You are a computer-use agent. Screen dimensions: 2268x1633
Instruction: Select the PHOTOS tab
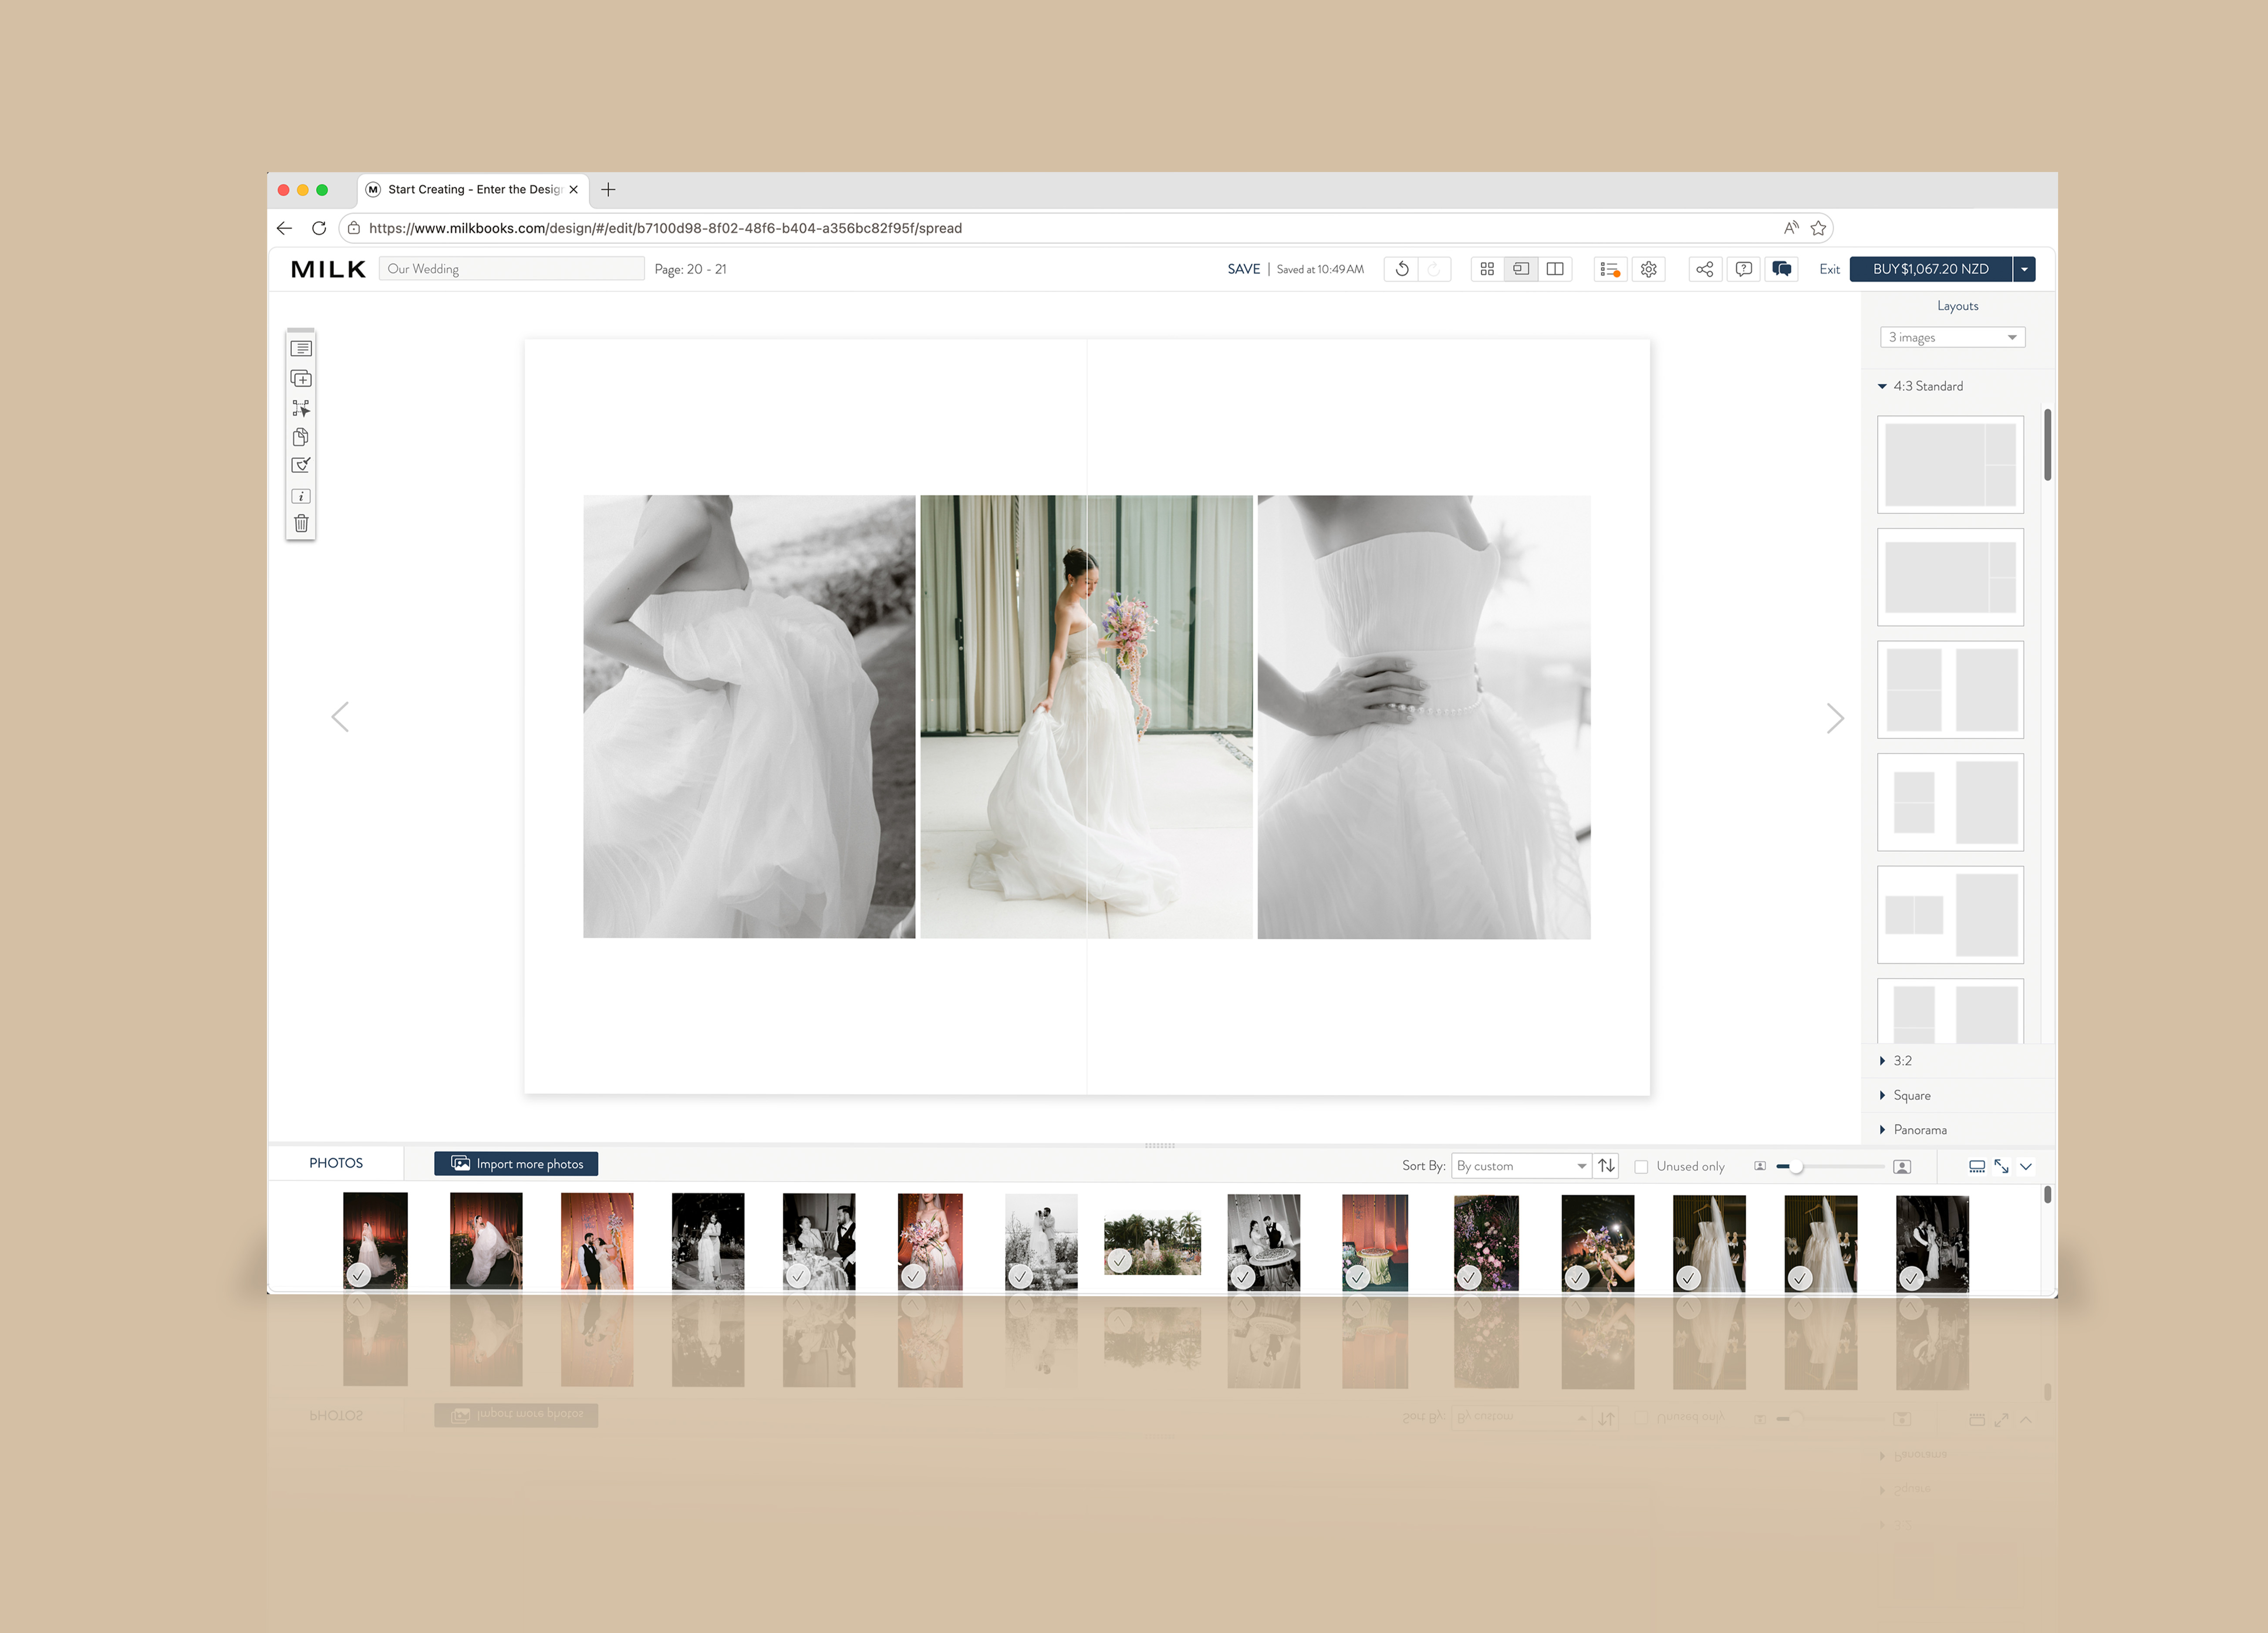[336, 1163]
